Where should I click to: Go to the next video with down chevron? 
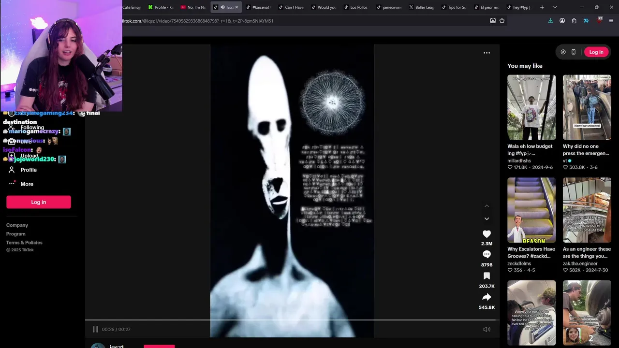click(x=486, y=219)
